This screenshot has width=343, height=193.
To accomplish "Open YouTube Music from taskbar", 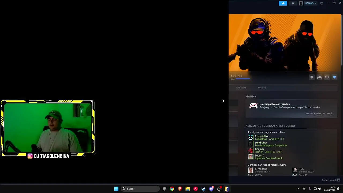I will (196, 189).
